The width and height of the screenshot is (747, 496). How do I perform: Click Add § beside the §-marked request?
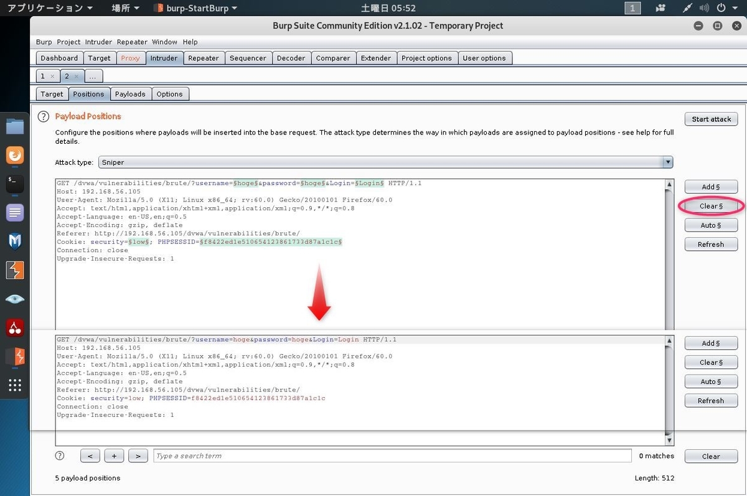point(711,187)
